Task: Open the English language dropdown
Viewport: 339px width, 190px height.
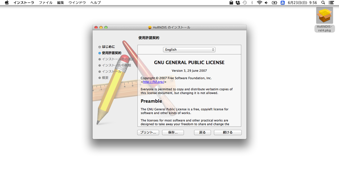Action: coord(189,50)
